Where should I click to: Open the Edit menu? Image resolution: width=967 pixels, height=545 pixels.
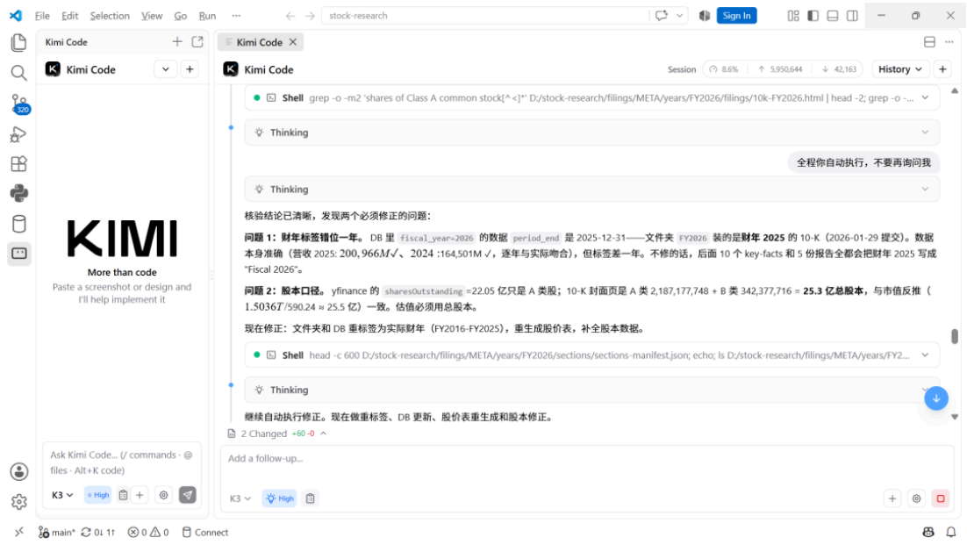(x=69, y=16)
